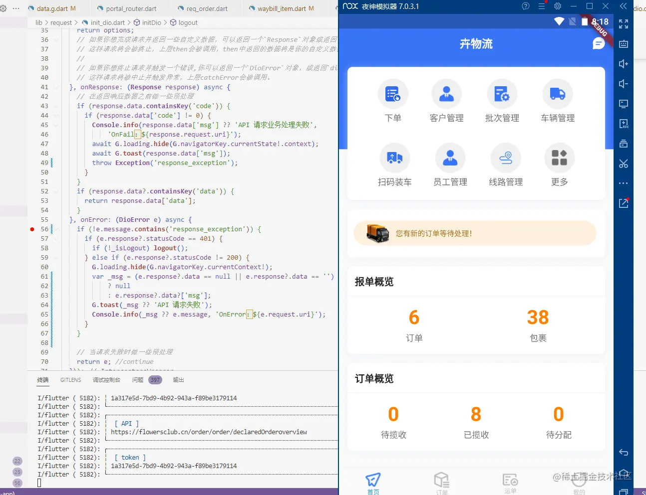Screen dimensions: 646x495
Task: Open the chat message icon in app header
Action: point(599,44)
